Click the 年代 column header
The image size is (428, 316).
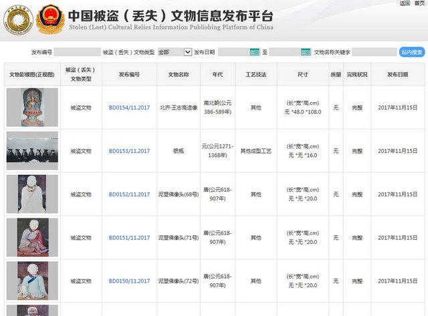pos(217,74)
